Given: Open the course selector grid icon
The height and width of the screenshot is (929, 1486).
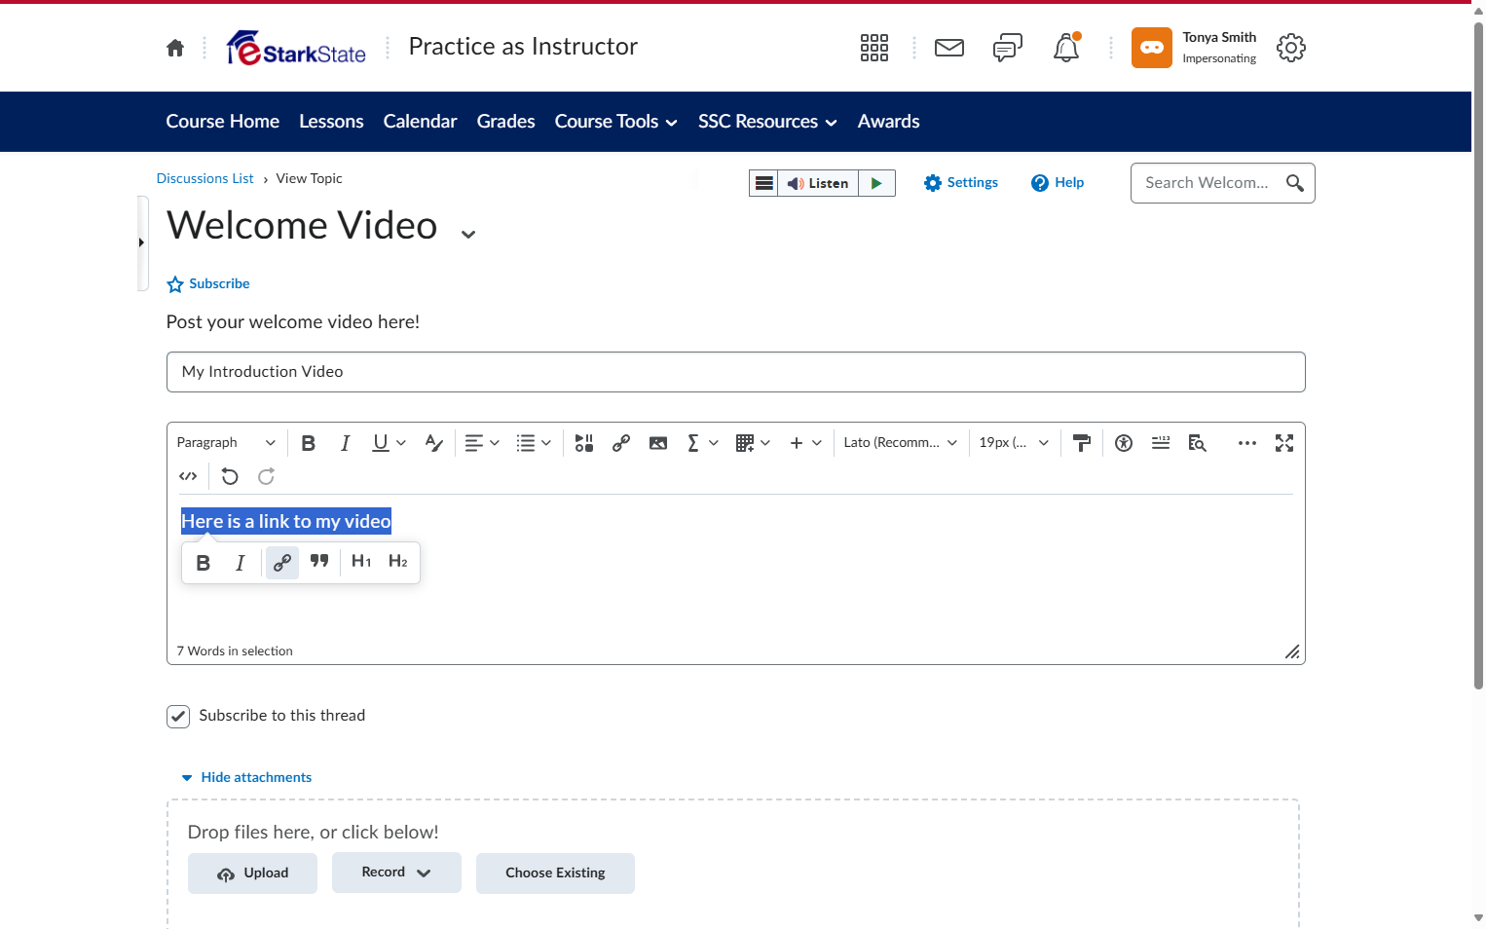Looking at the screenshot, I should click(874, 48).
